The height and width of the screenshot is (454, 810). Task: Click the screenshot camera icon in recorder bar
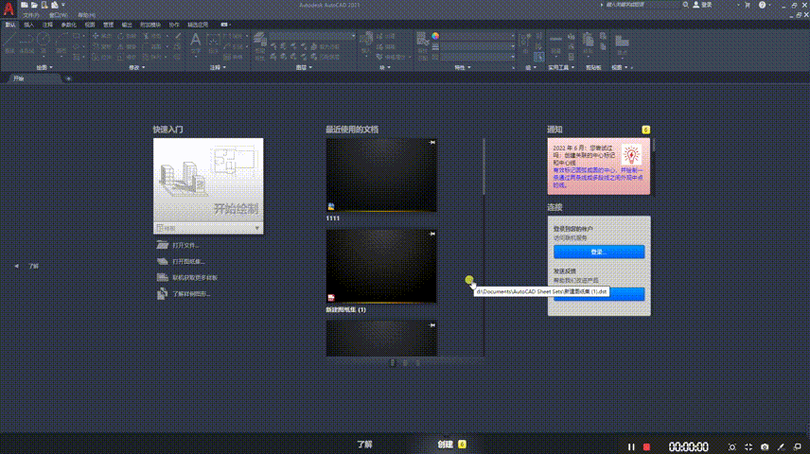(x=765, y=446)
